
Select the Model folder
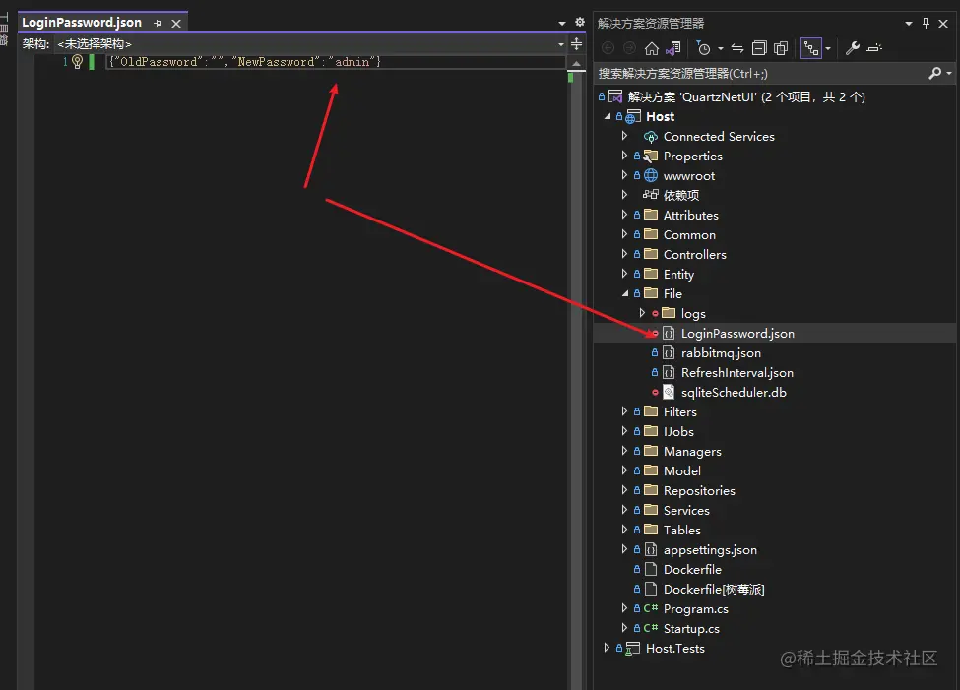click(682, 470)
